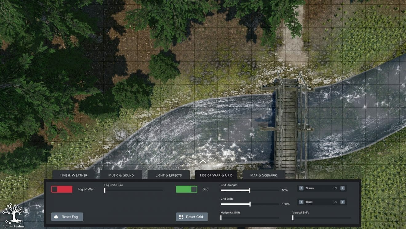Screen dimensions: 406x229
Task: Click the Vertical Shift slider handle
Action: 293,218
